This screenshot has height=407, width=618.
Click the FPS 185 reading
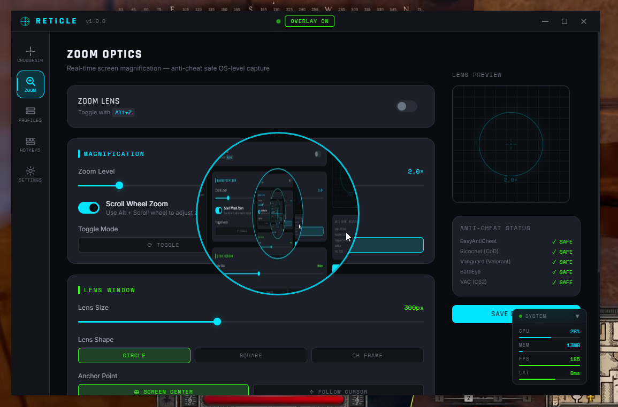[575, 359]
